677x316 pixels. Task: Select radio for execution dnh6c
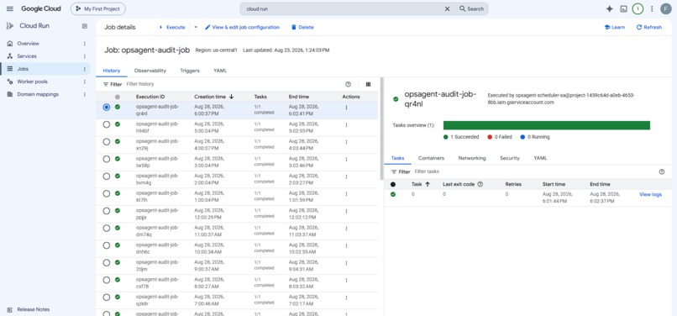click(107, 245)
